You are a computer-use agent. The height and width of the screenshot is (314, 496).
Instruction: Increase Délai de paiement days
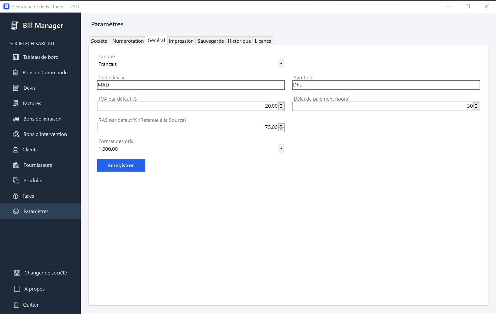pyautogui.click(x=476, y=104)
